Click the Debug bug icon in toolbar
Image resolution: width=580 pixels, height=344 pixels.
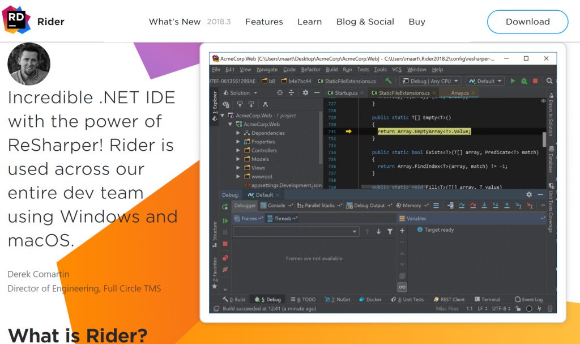tap(524, 81)
